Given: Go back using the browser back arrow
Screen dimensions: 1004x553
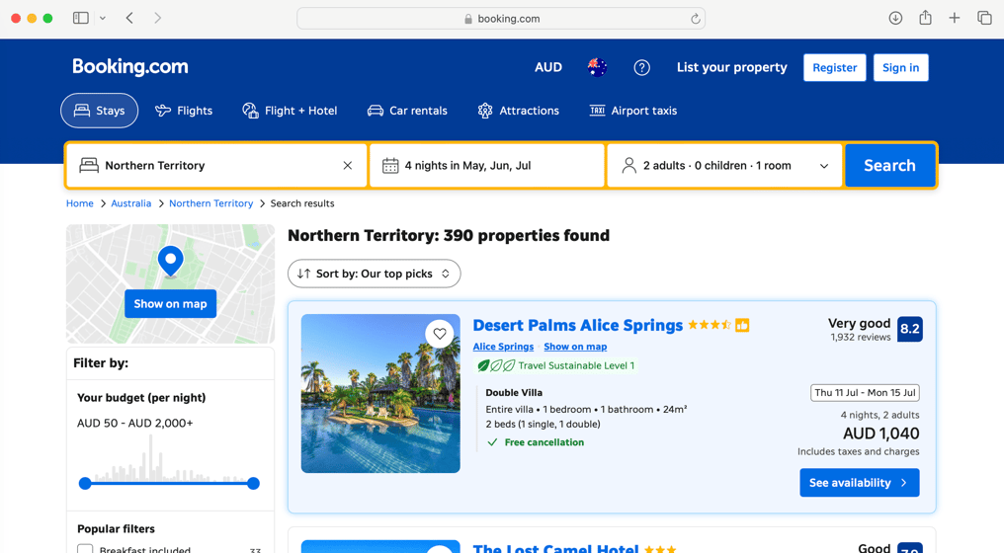Looking at the screenshot, I should tap(130, 18).
